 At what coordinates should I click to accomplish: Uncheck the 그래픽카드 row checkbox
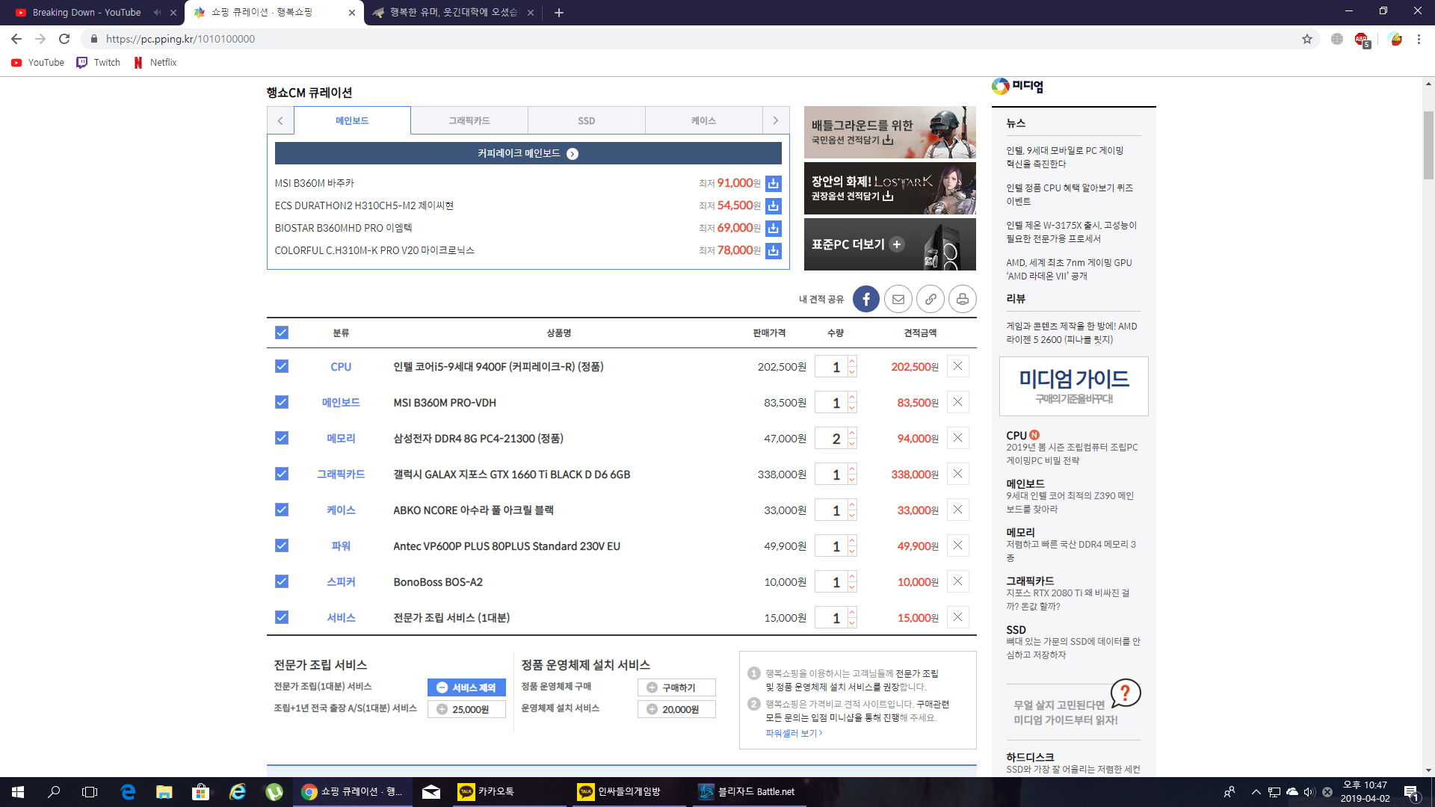click(x=281, y=474)
